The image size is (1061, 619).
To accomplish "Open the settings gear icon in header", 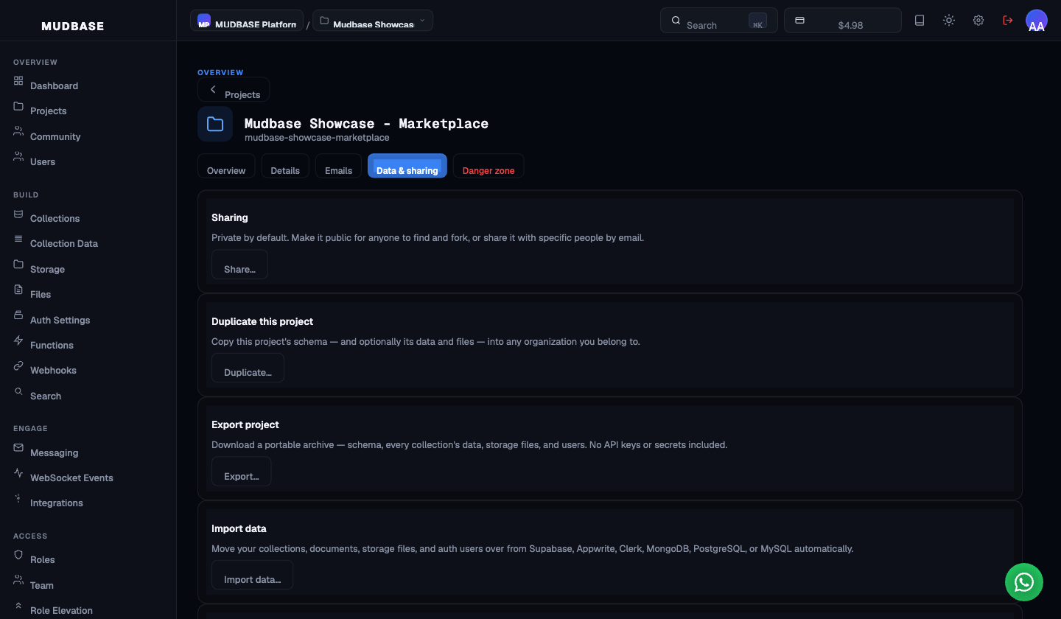I will 978,21.
